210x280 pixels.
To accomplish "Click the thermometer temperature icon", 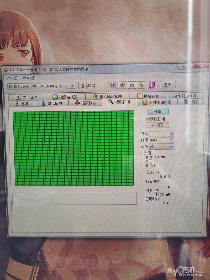I will [82, 86].
